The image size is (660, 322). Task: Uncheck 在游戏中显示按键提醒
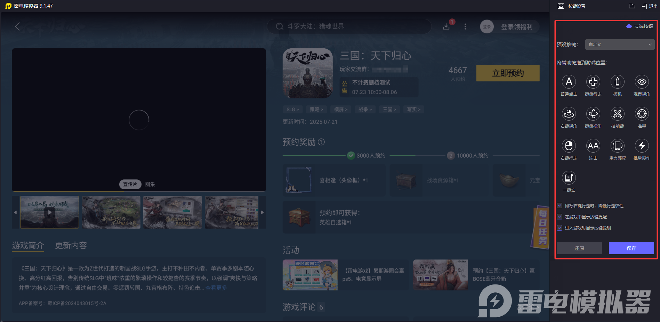(x=559, y=217)
